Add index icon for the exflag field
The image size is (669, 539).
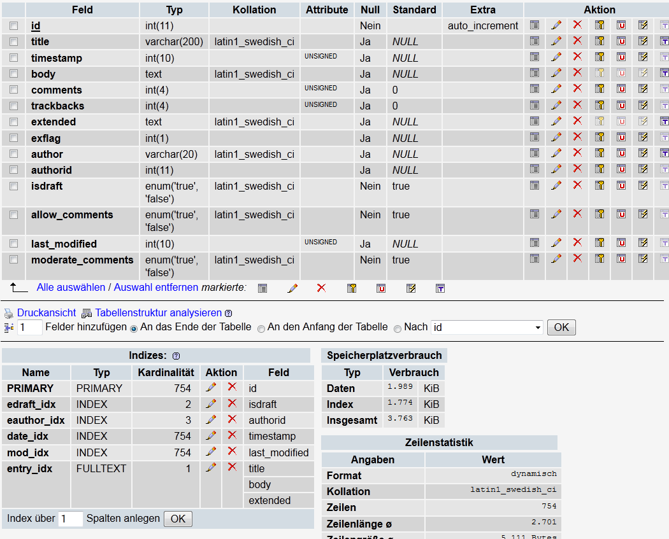643,137
